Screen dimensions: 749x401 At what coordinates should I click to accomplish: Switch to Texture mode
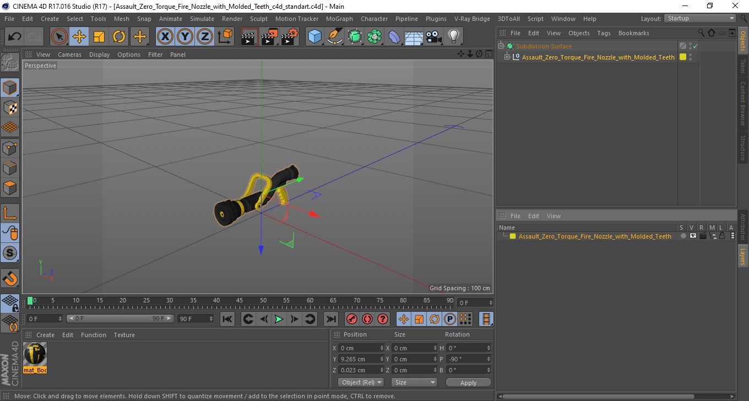10,107
